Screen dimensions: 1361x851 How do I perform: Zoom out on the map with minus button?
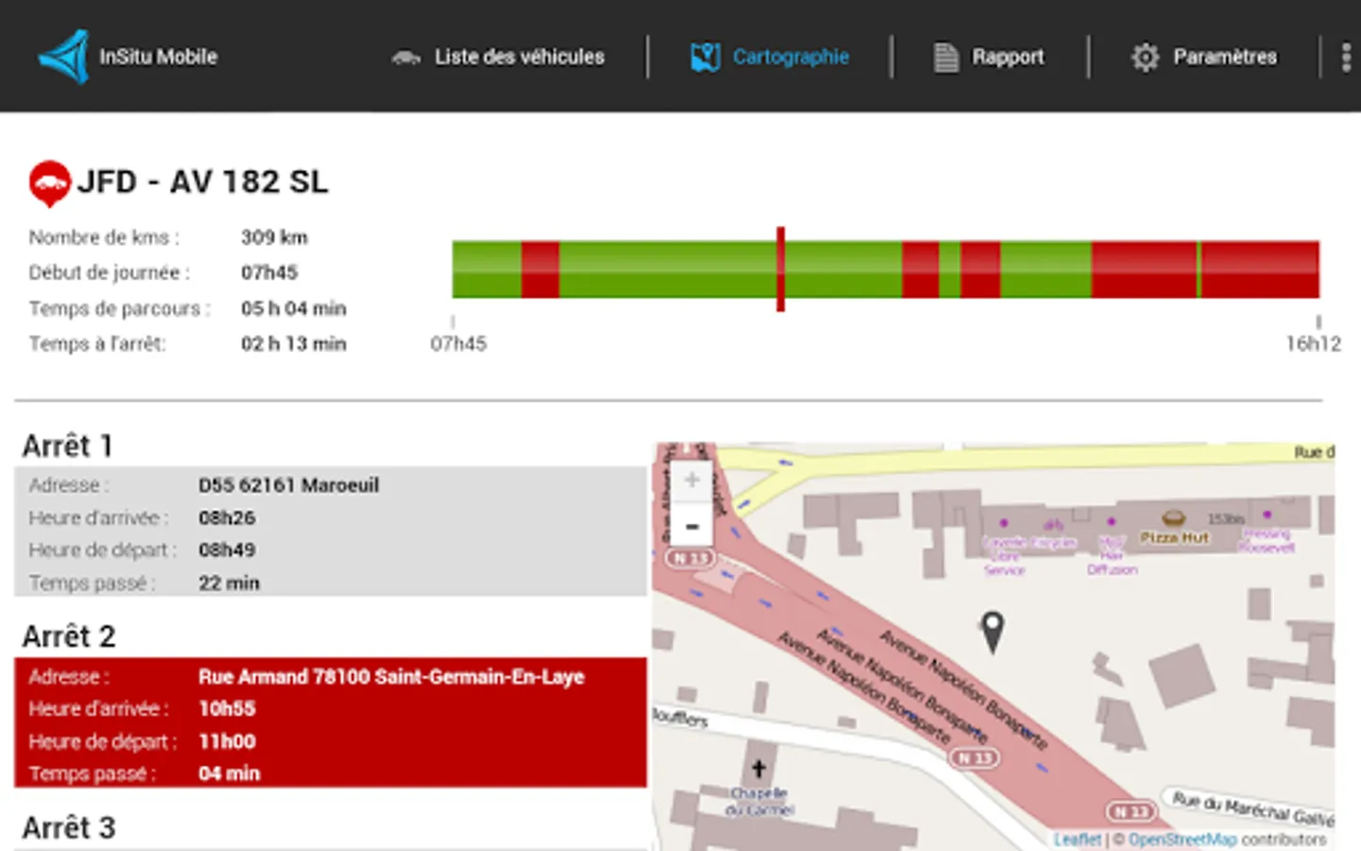(692, 526)
